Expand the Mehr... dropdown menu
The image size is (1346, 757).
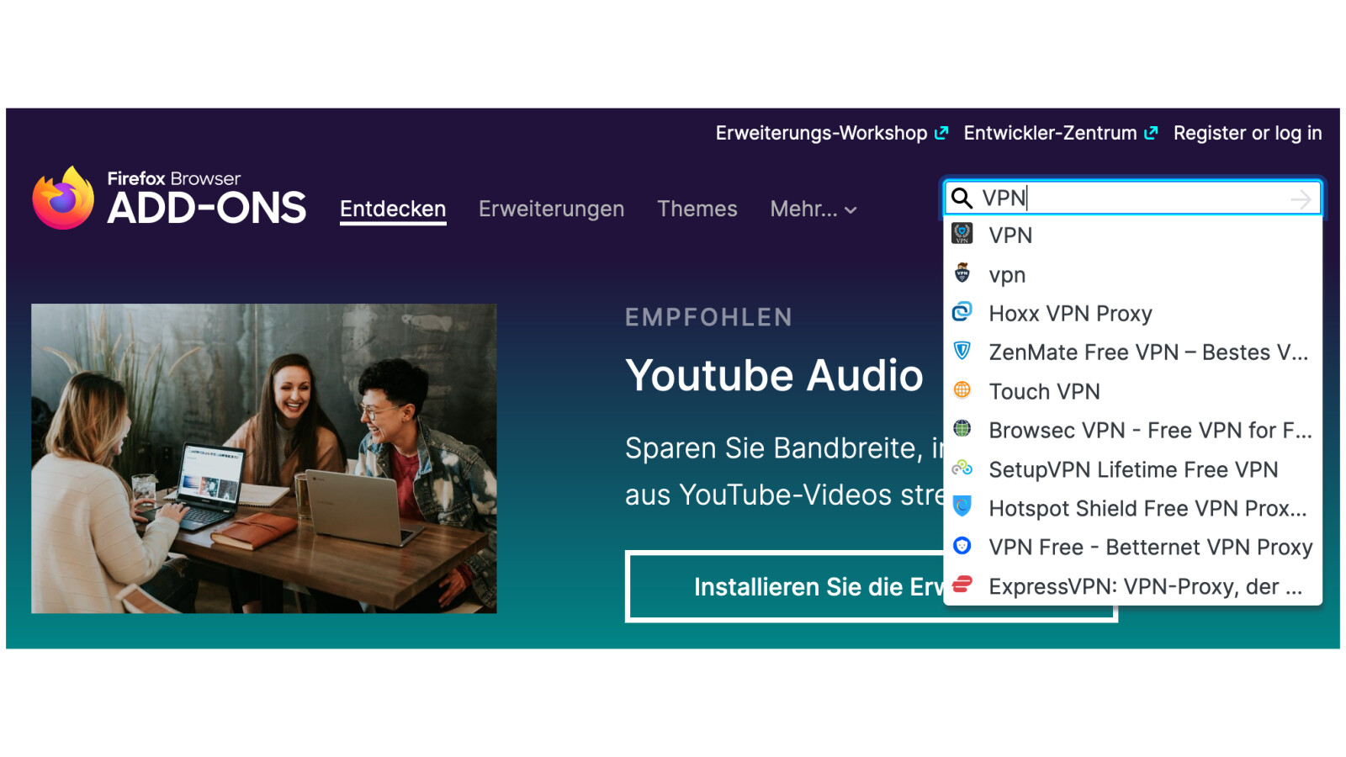[x=813, y=209]
